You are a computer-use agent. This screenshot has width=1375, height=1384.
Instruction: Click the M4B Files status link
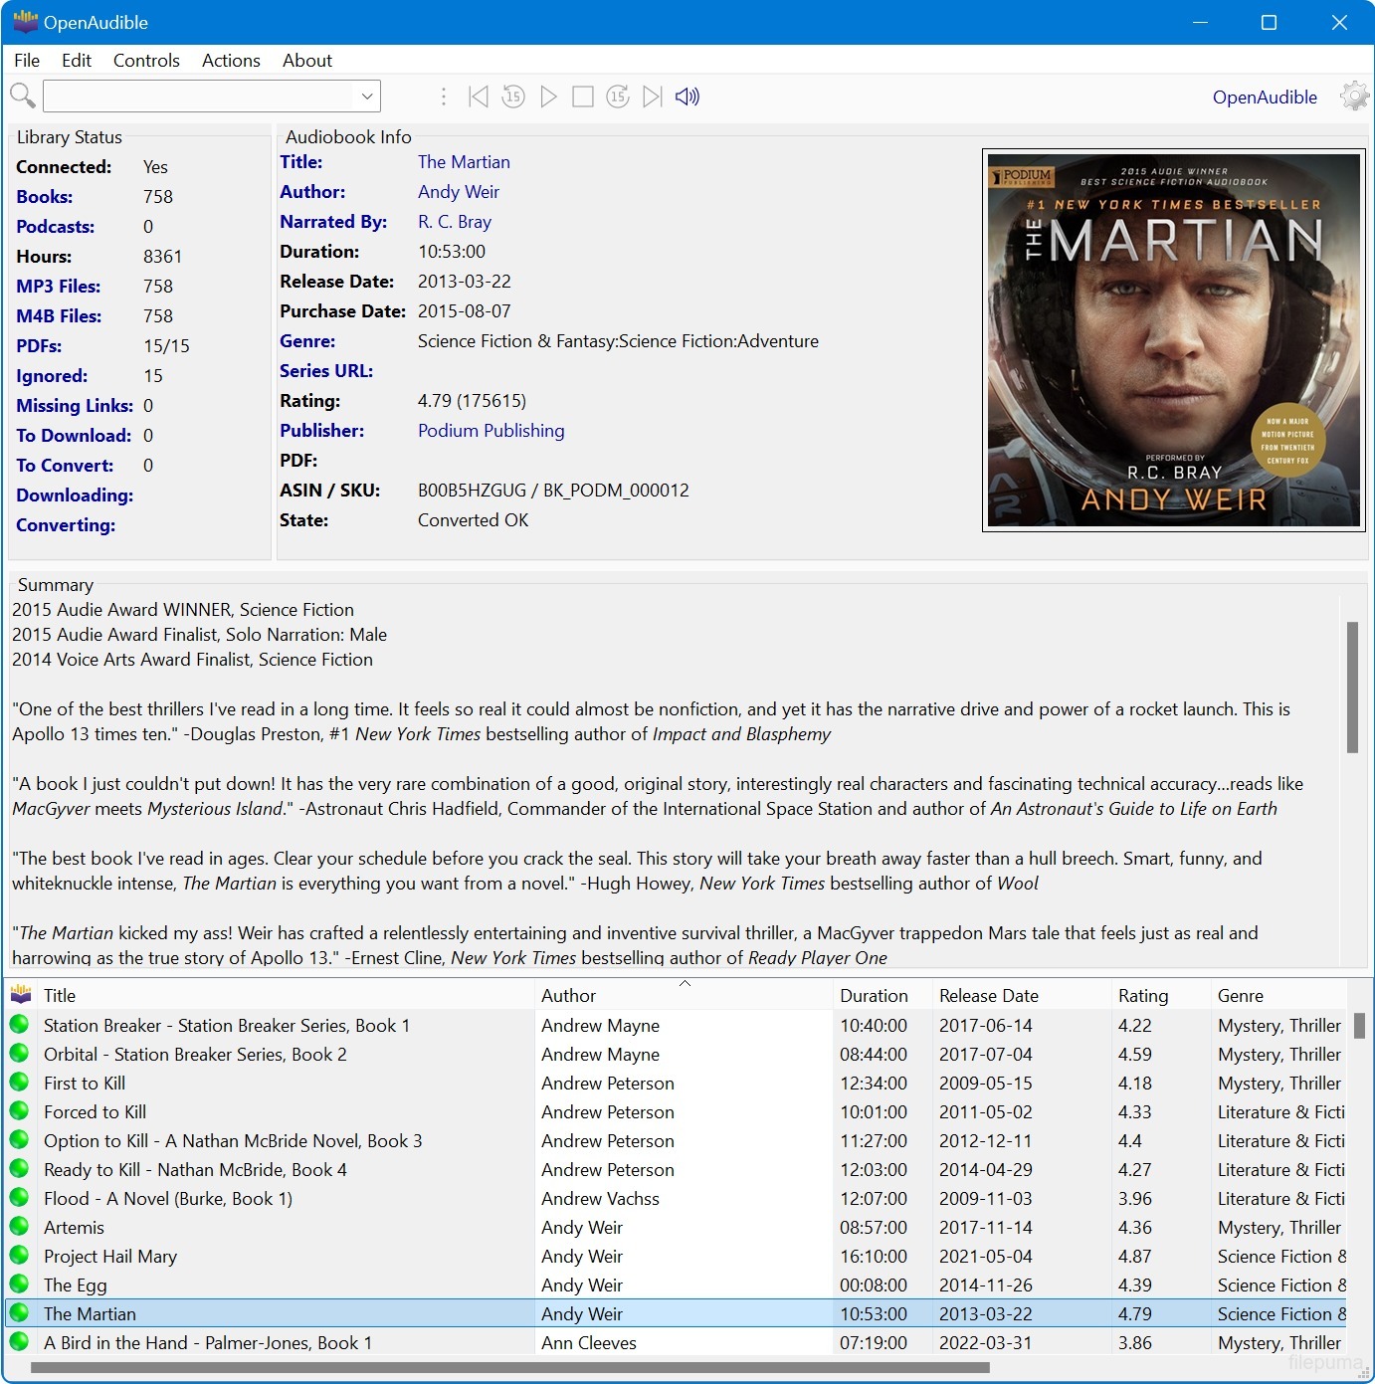click(59, 316)
